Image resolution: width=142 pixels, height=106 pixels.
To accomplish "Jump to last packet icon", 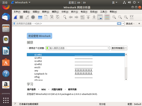I will (94, 17).
